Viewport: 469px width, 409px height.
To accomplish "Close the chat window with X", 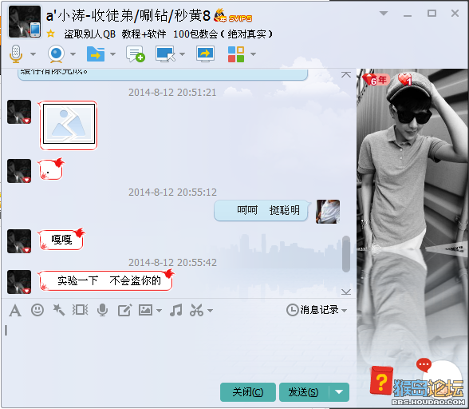I will pos(455,14).
